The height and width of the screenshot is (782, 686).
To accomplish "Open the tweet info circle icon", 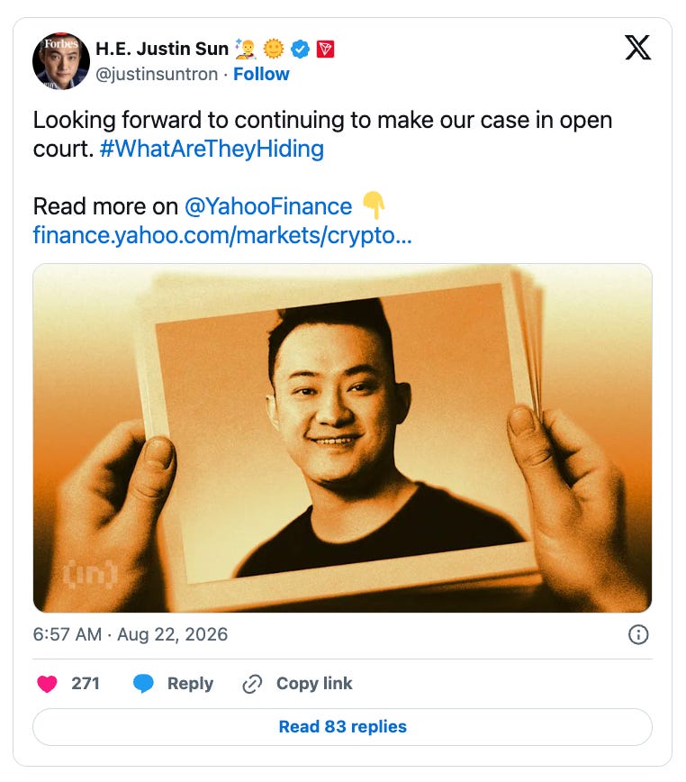I will tap(638, 634).
